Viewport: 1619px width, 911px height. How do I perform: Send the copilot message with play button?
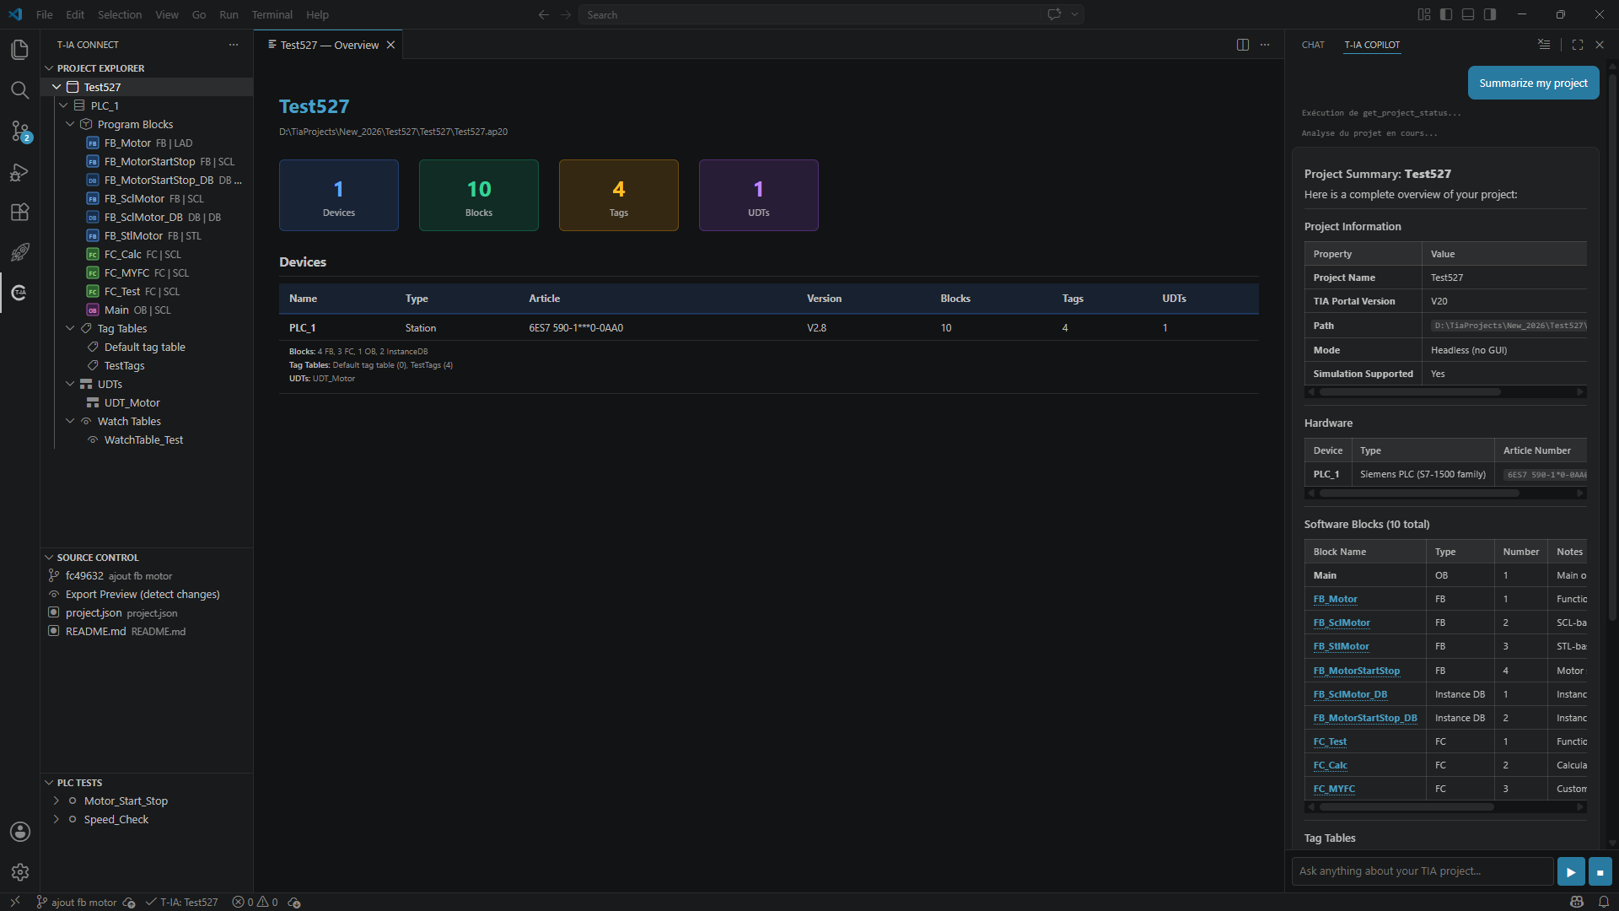1570,872
